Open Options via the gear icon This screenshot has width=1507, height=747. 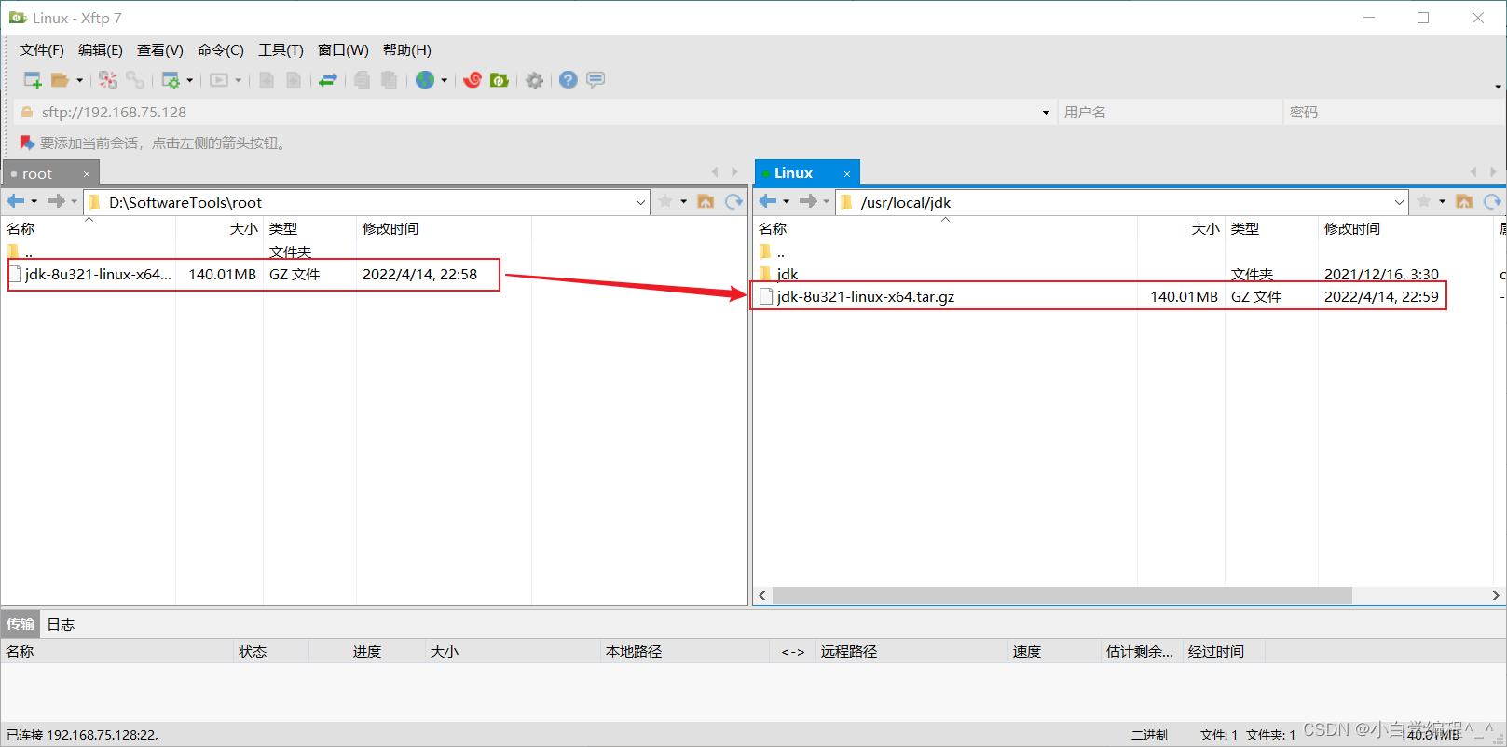click(x=534, y=80)
